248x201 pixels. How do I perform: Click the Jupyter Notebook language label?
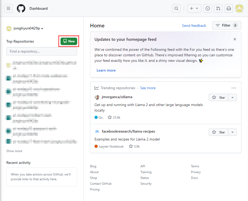109,147
